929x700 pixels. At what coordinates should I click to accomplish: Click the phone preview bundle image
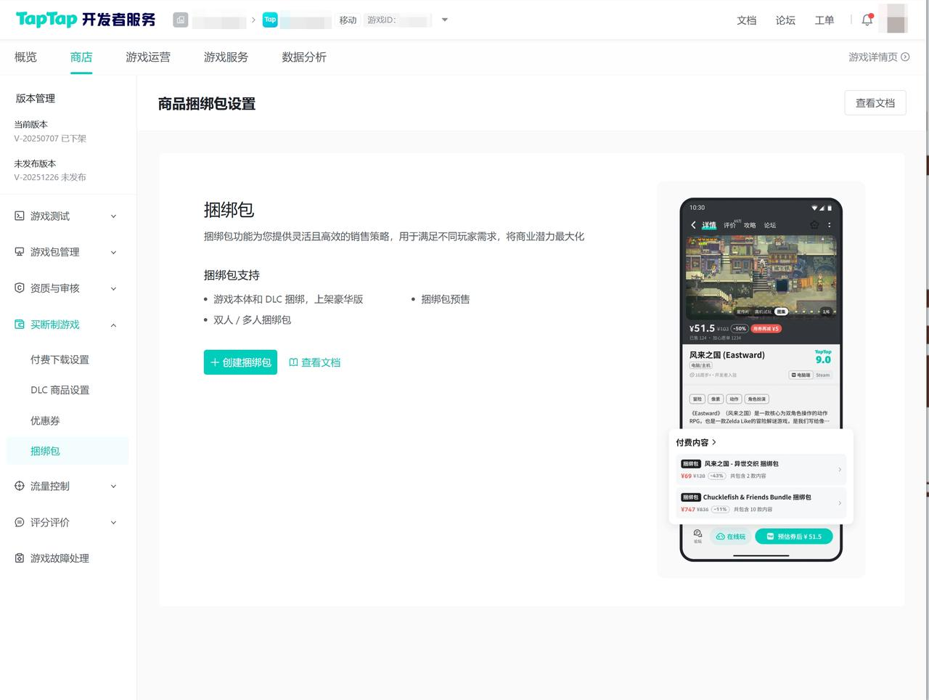tap(761, 379)
